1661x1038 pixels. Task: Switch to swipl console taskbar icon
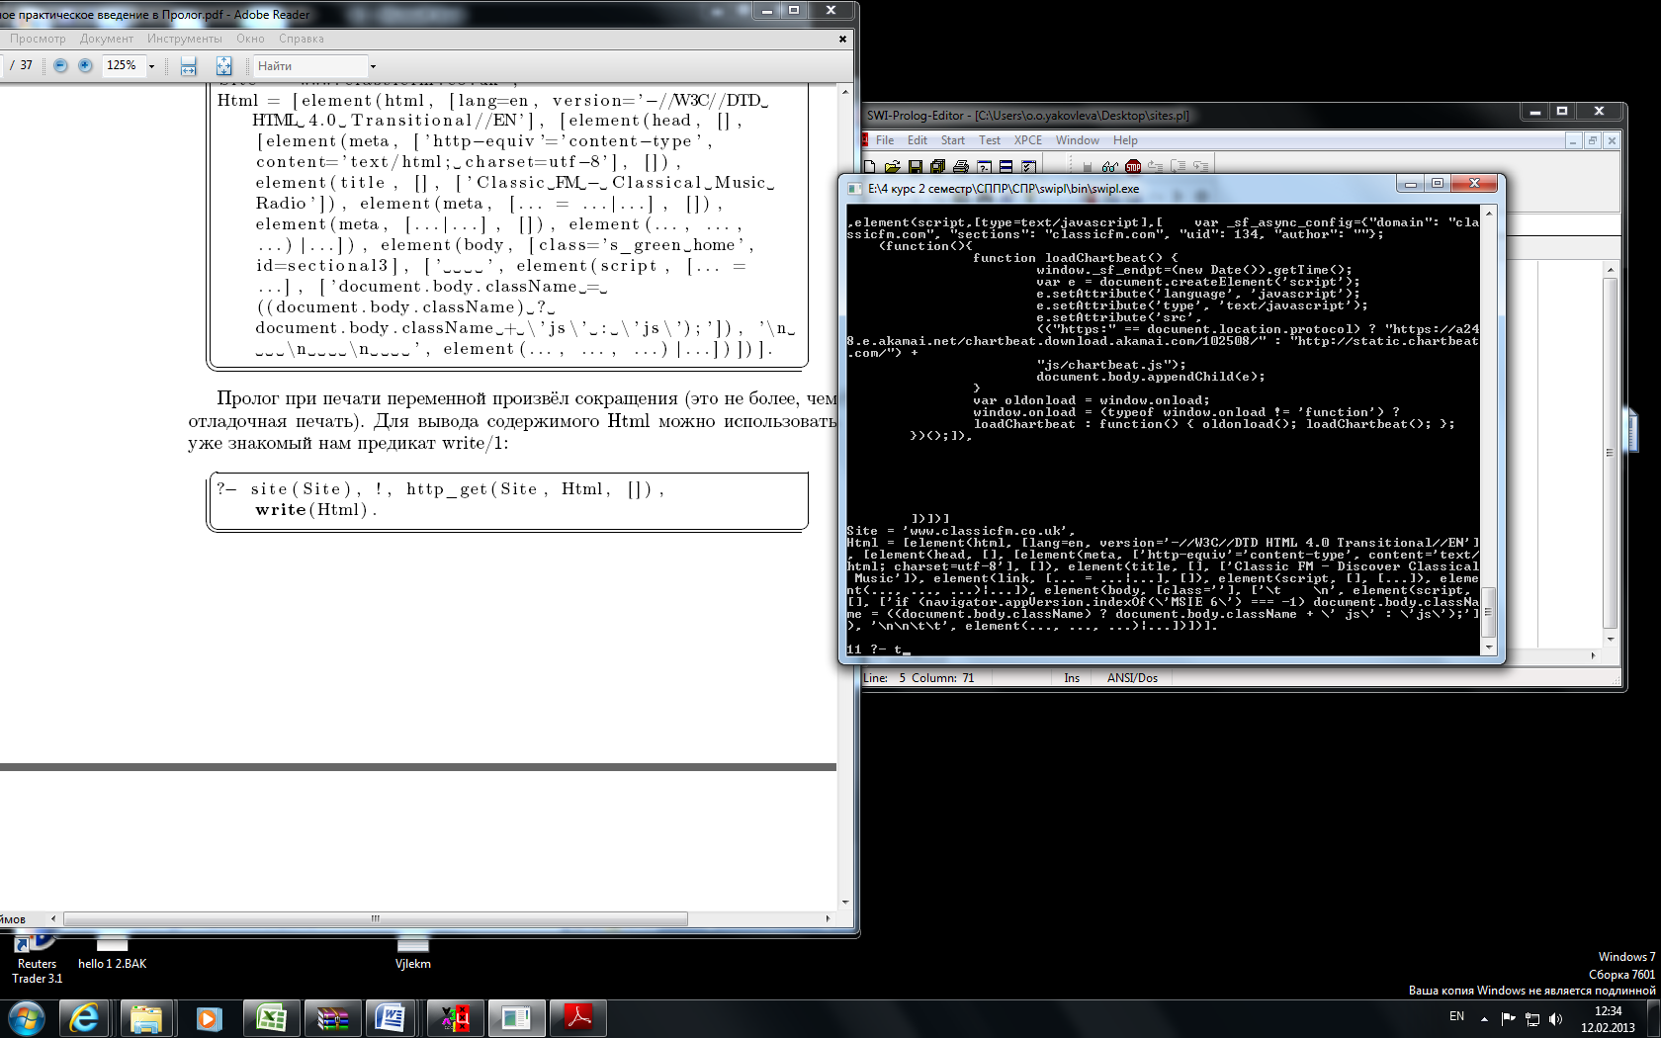pos(515,1018)
